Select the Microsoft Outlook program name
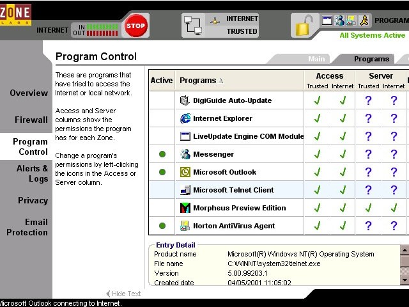Image resolution: width=409 pixels, height=307 pixels. 224,172
